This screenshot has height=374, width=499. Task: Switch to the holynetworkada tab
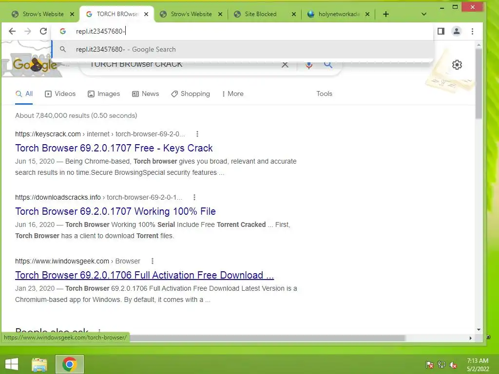pos(338,14)
